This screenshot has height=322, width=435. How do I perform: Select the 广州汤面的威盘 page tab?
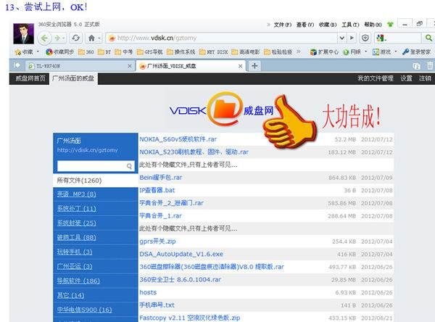(73, 78)
